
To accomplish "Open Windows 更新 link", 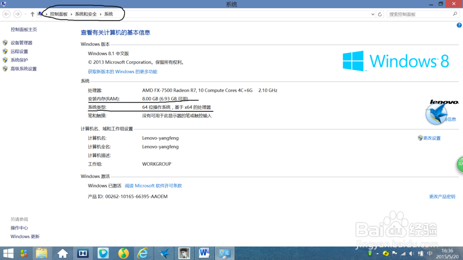I will point(25,236).
